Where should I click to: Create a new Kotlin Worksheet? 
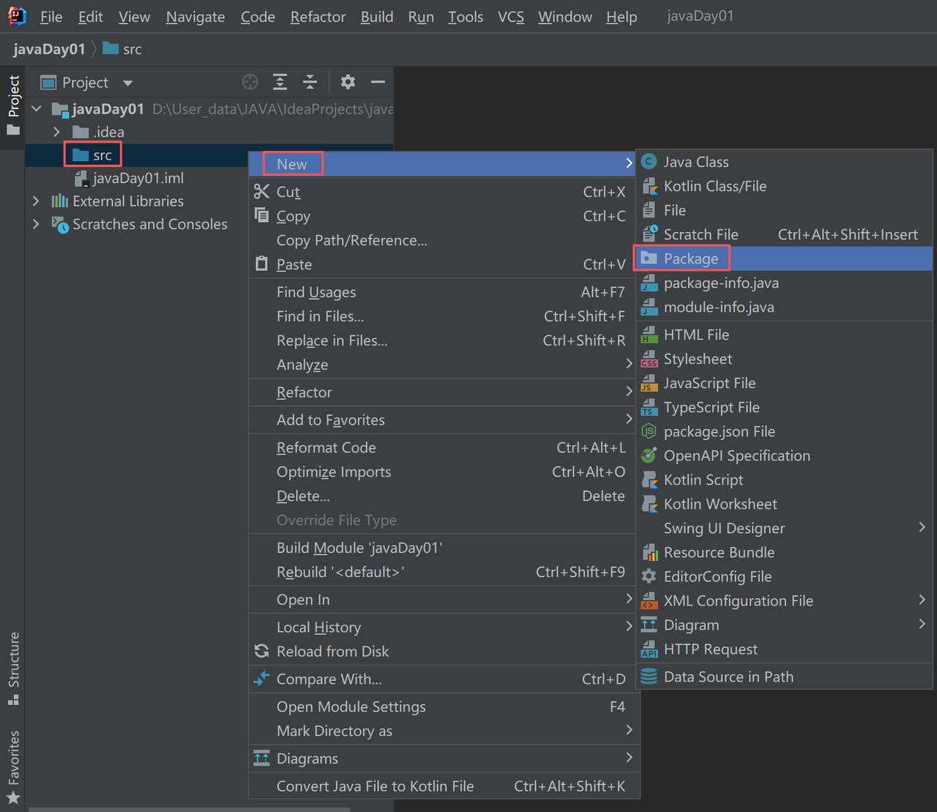[784, 504]
